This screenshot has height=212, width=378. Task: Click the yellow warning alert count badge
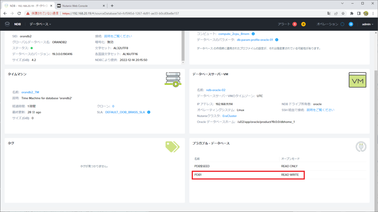[x=303, y=24]
